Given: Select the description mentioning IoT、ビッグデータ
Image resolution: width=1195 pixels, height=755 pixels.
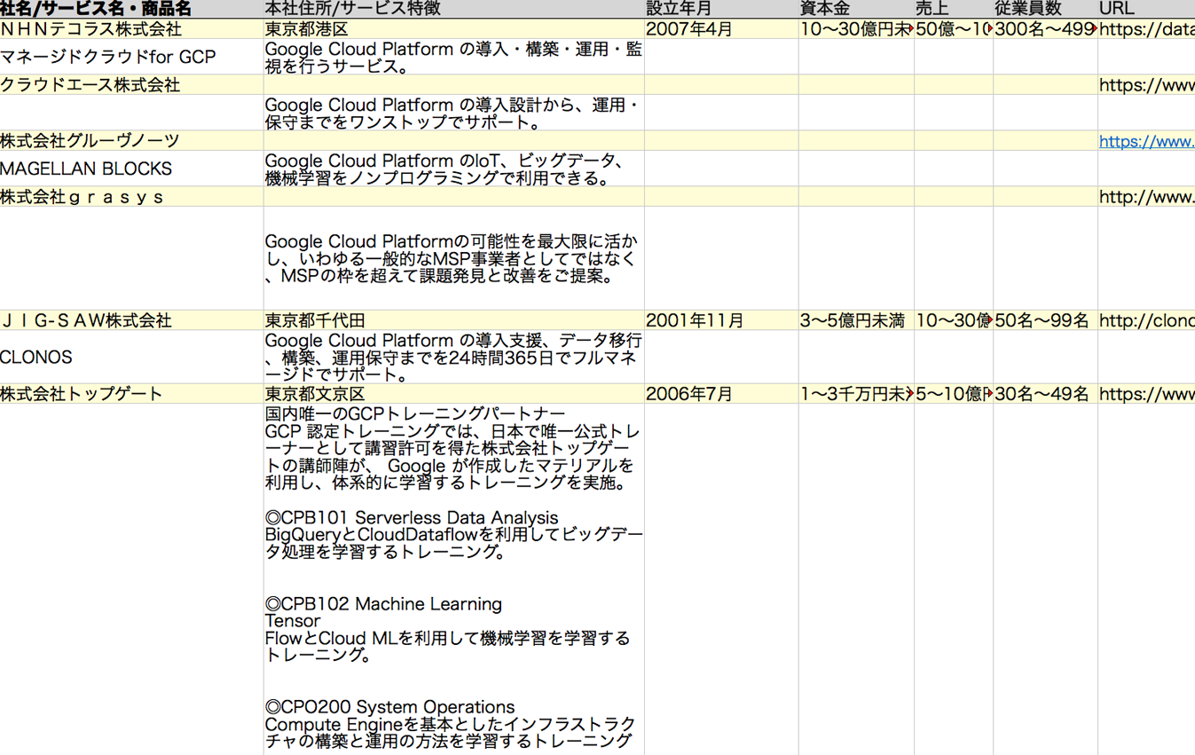Looking at the screenshot, I should click(454, 169).
